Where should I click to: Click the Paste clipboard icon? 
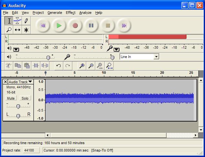[27, 65]
